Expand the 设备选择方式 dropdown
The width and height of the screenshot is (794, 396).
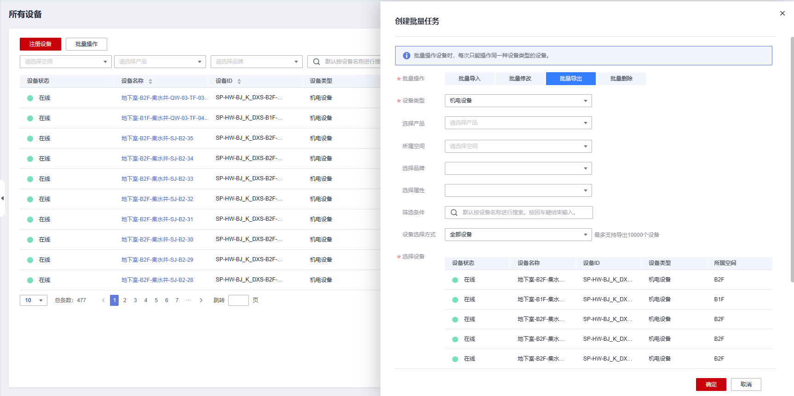click(x=518, y=235)
